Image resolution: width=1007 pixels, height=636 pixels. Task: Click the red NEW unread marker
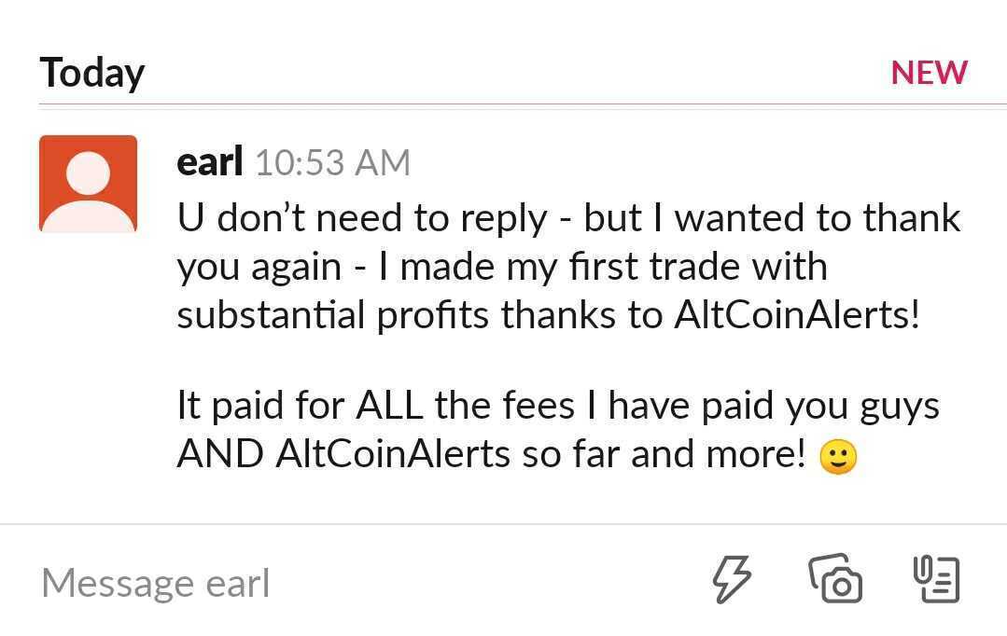click(929, 73)
